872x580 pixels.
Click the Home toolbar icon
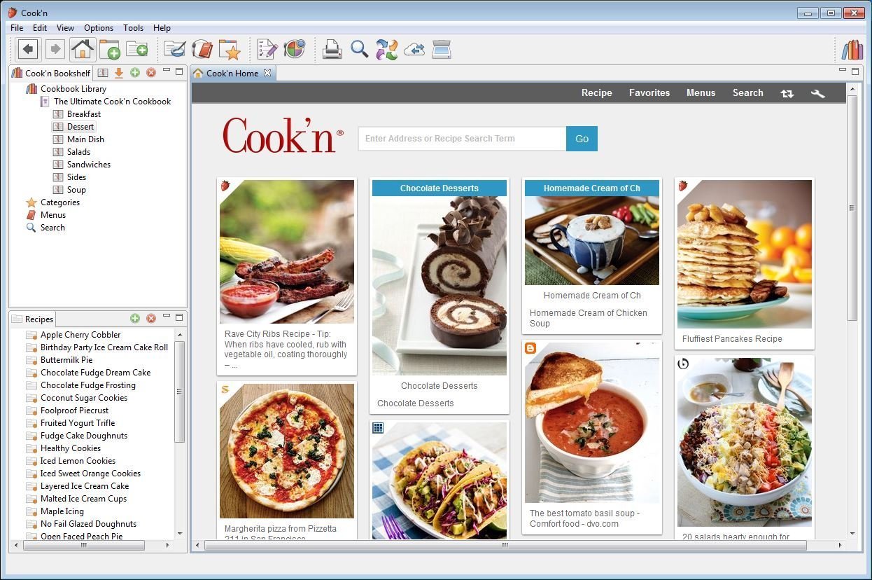coord(83,49)
